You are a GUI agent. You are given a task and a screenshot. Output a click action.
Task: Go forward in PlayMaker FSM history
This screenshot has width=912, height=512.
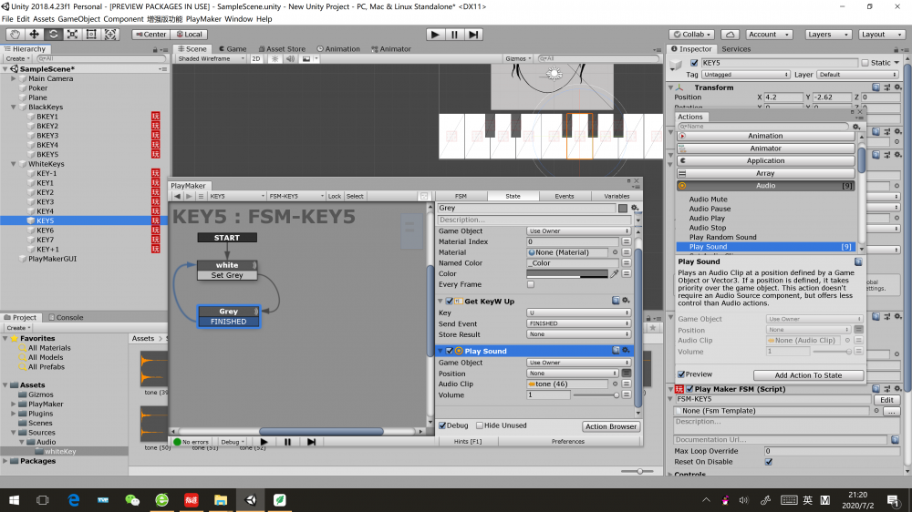coord(189,197)
